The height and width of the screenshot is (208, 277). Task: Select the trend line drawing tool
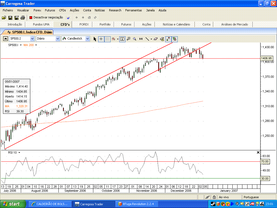coord(148,39)
